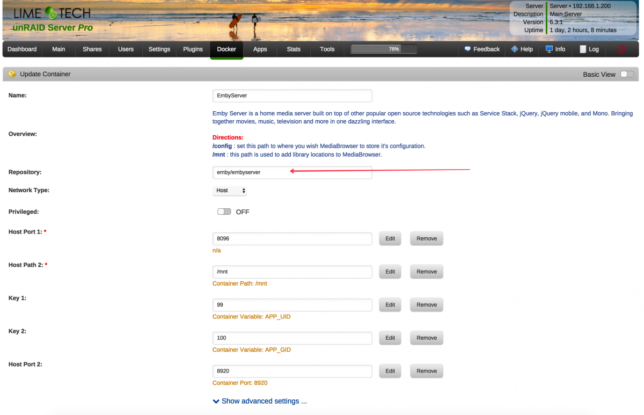The height and width of the screenshot is (415, 644).
Task: Edit the Key 1 variable
Action: click(390, 305)
